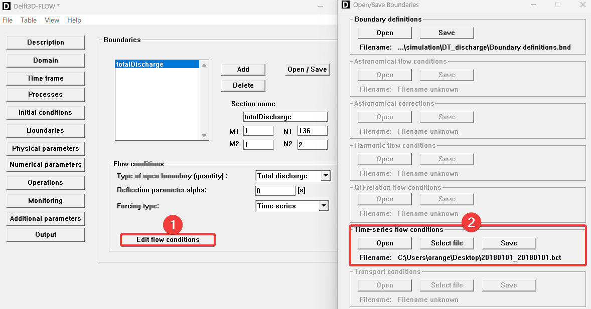Save Time-series flow conditions file
The width and height of the screenshot is (591, 309).
(509, 243)
